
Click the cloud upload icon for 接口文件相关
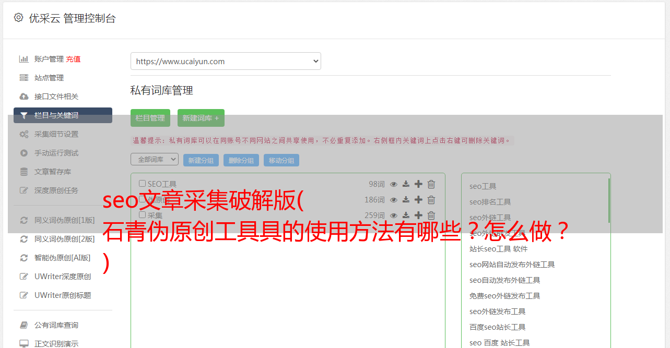tap(23, 97)
